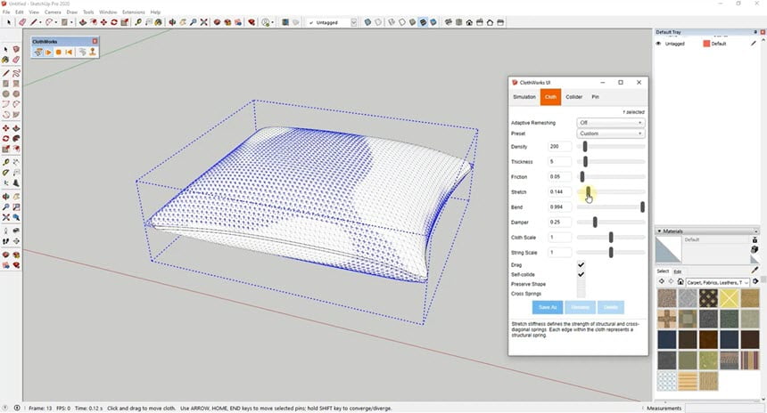Select the Paint Bucket tool in top toolbar
Screen dimensions: 767x413
click(158, 22)
